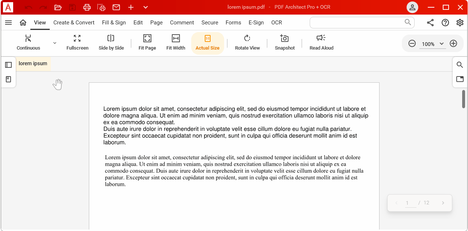This screenshot has width=468, height=231.
Task: Open the E-Sign tab
Action: click(256, 23)
